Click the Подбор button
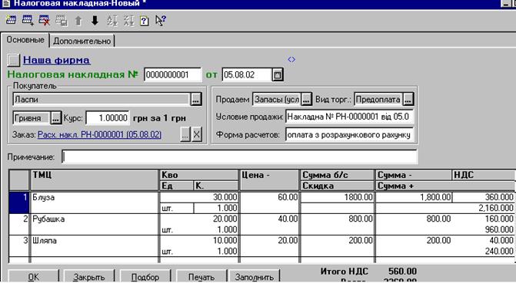The height and width of the screenshot is (283, 516). [x=145, y=276]
